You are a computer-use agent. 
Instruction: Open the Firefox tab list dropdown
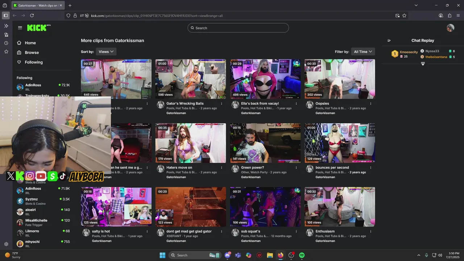click(416, 5)
